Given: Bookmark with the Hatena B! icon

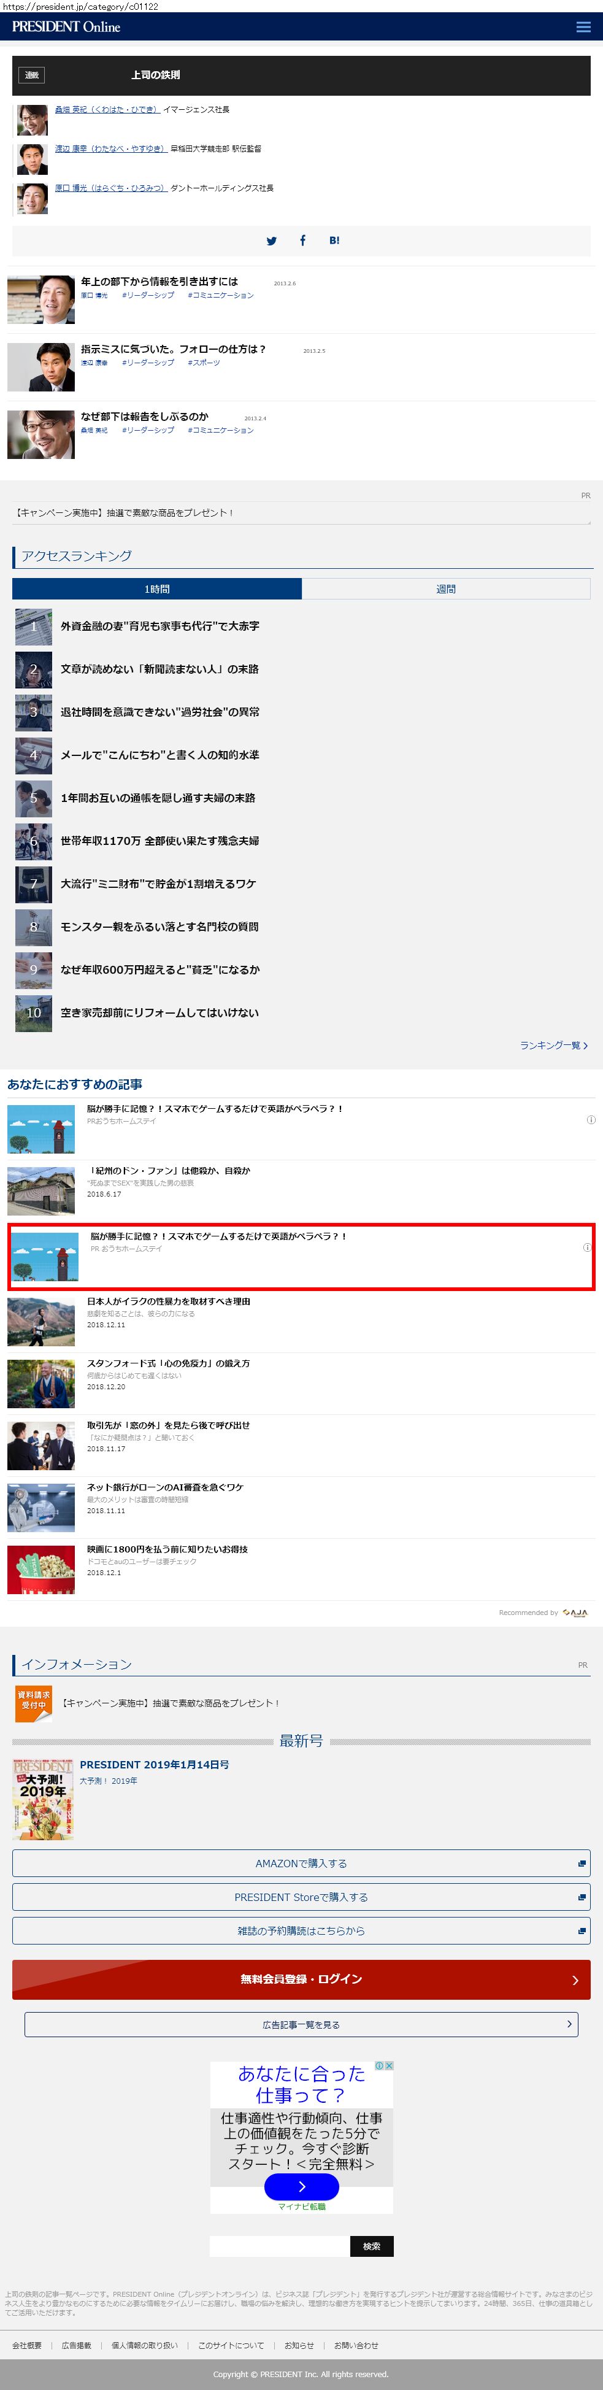Looking at the screenshot, I should [x=334, y=241].
